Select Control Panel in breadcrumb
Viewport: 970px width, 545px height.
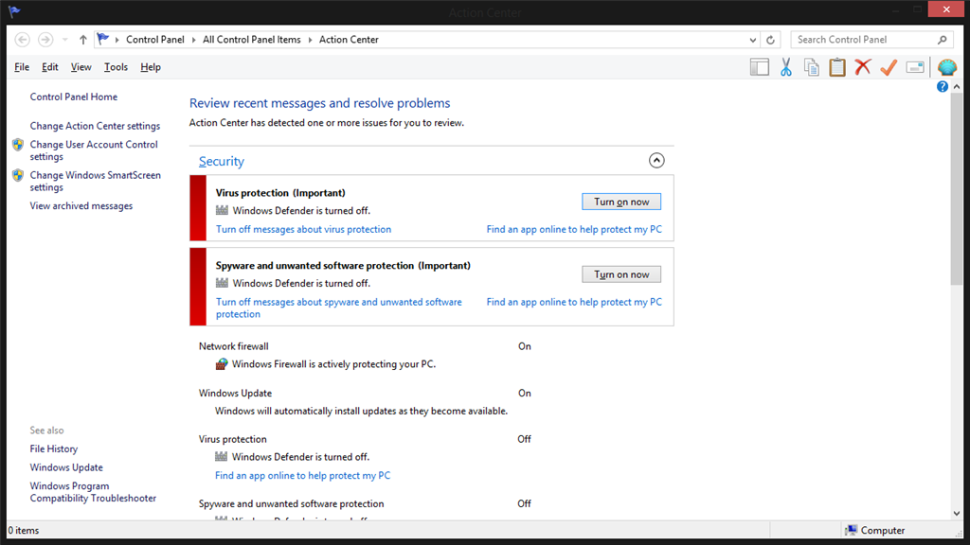point(155,40)
